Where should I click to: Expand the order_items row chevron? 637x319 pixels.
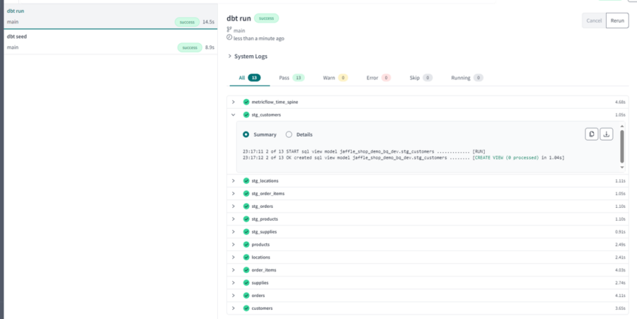(x=233, y=270)
